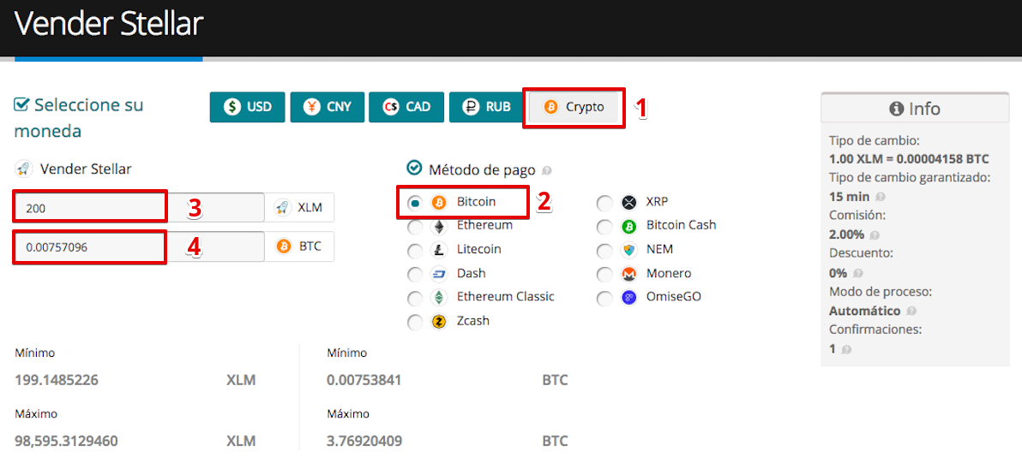This screenshot has height=457, width=1022.
Task: Select the XRP radio button
Action: click(604, 203)
